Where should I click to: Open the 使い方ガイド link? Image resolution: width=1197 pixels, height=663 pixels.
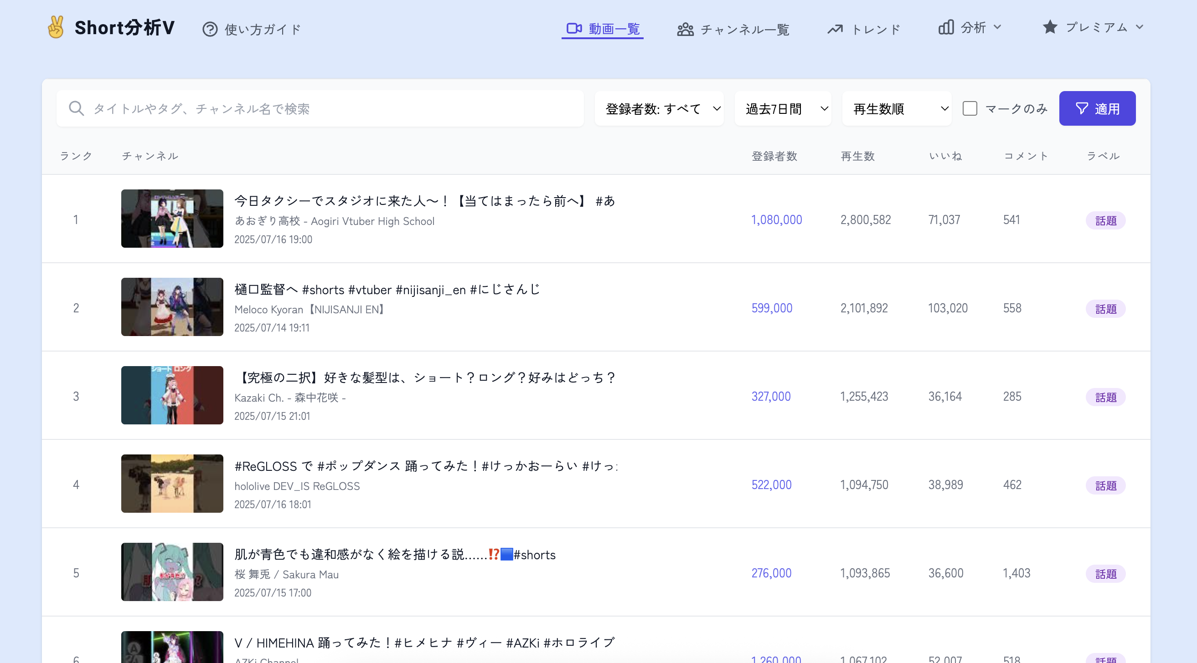tap(252, 29)
